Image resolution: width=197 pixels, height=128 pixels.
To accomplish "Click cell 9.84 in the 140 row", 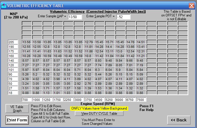I will (120, 61).
